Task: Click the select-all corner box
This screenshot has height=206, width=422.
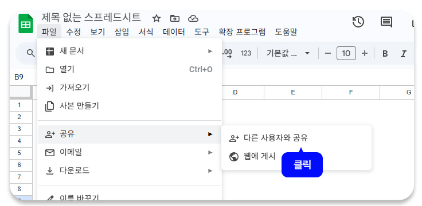Action: coord(21,92)
